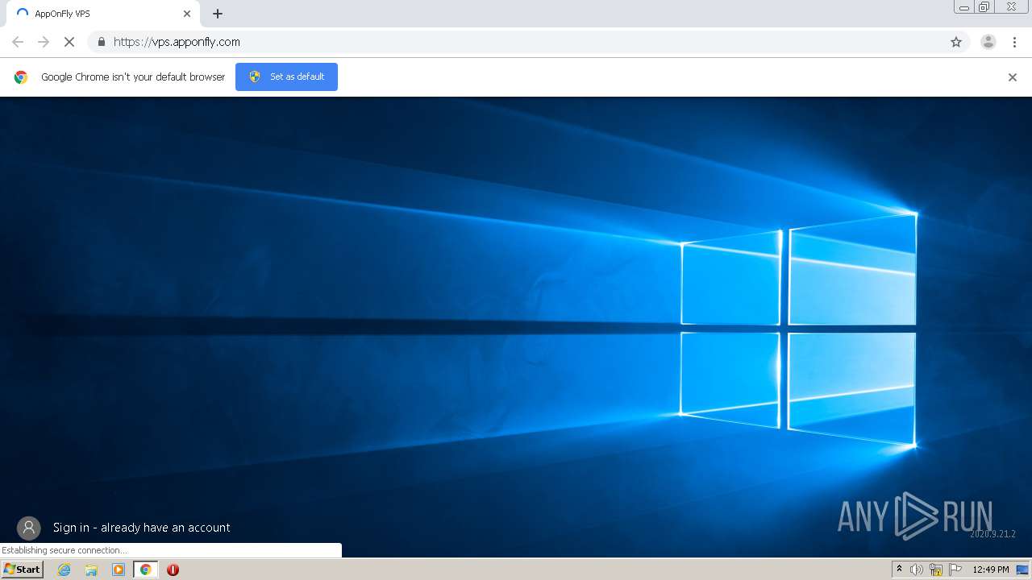Click the Chrome logo in infobar

(x=21, y=77)
